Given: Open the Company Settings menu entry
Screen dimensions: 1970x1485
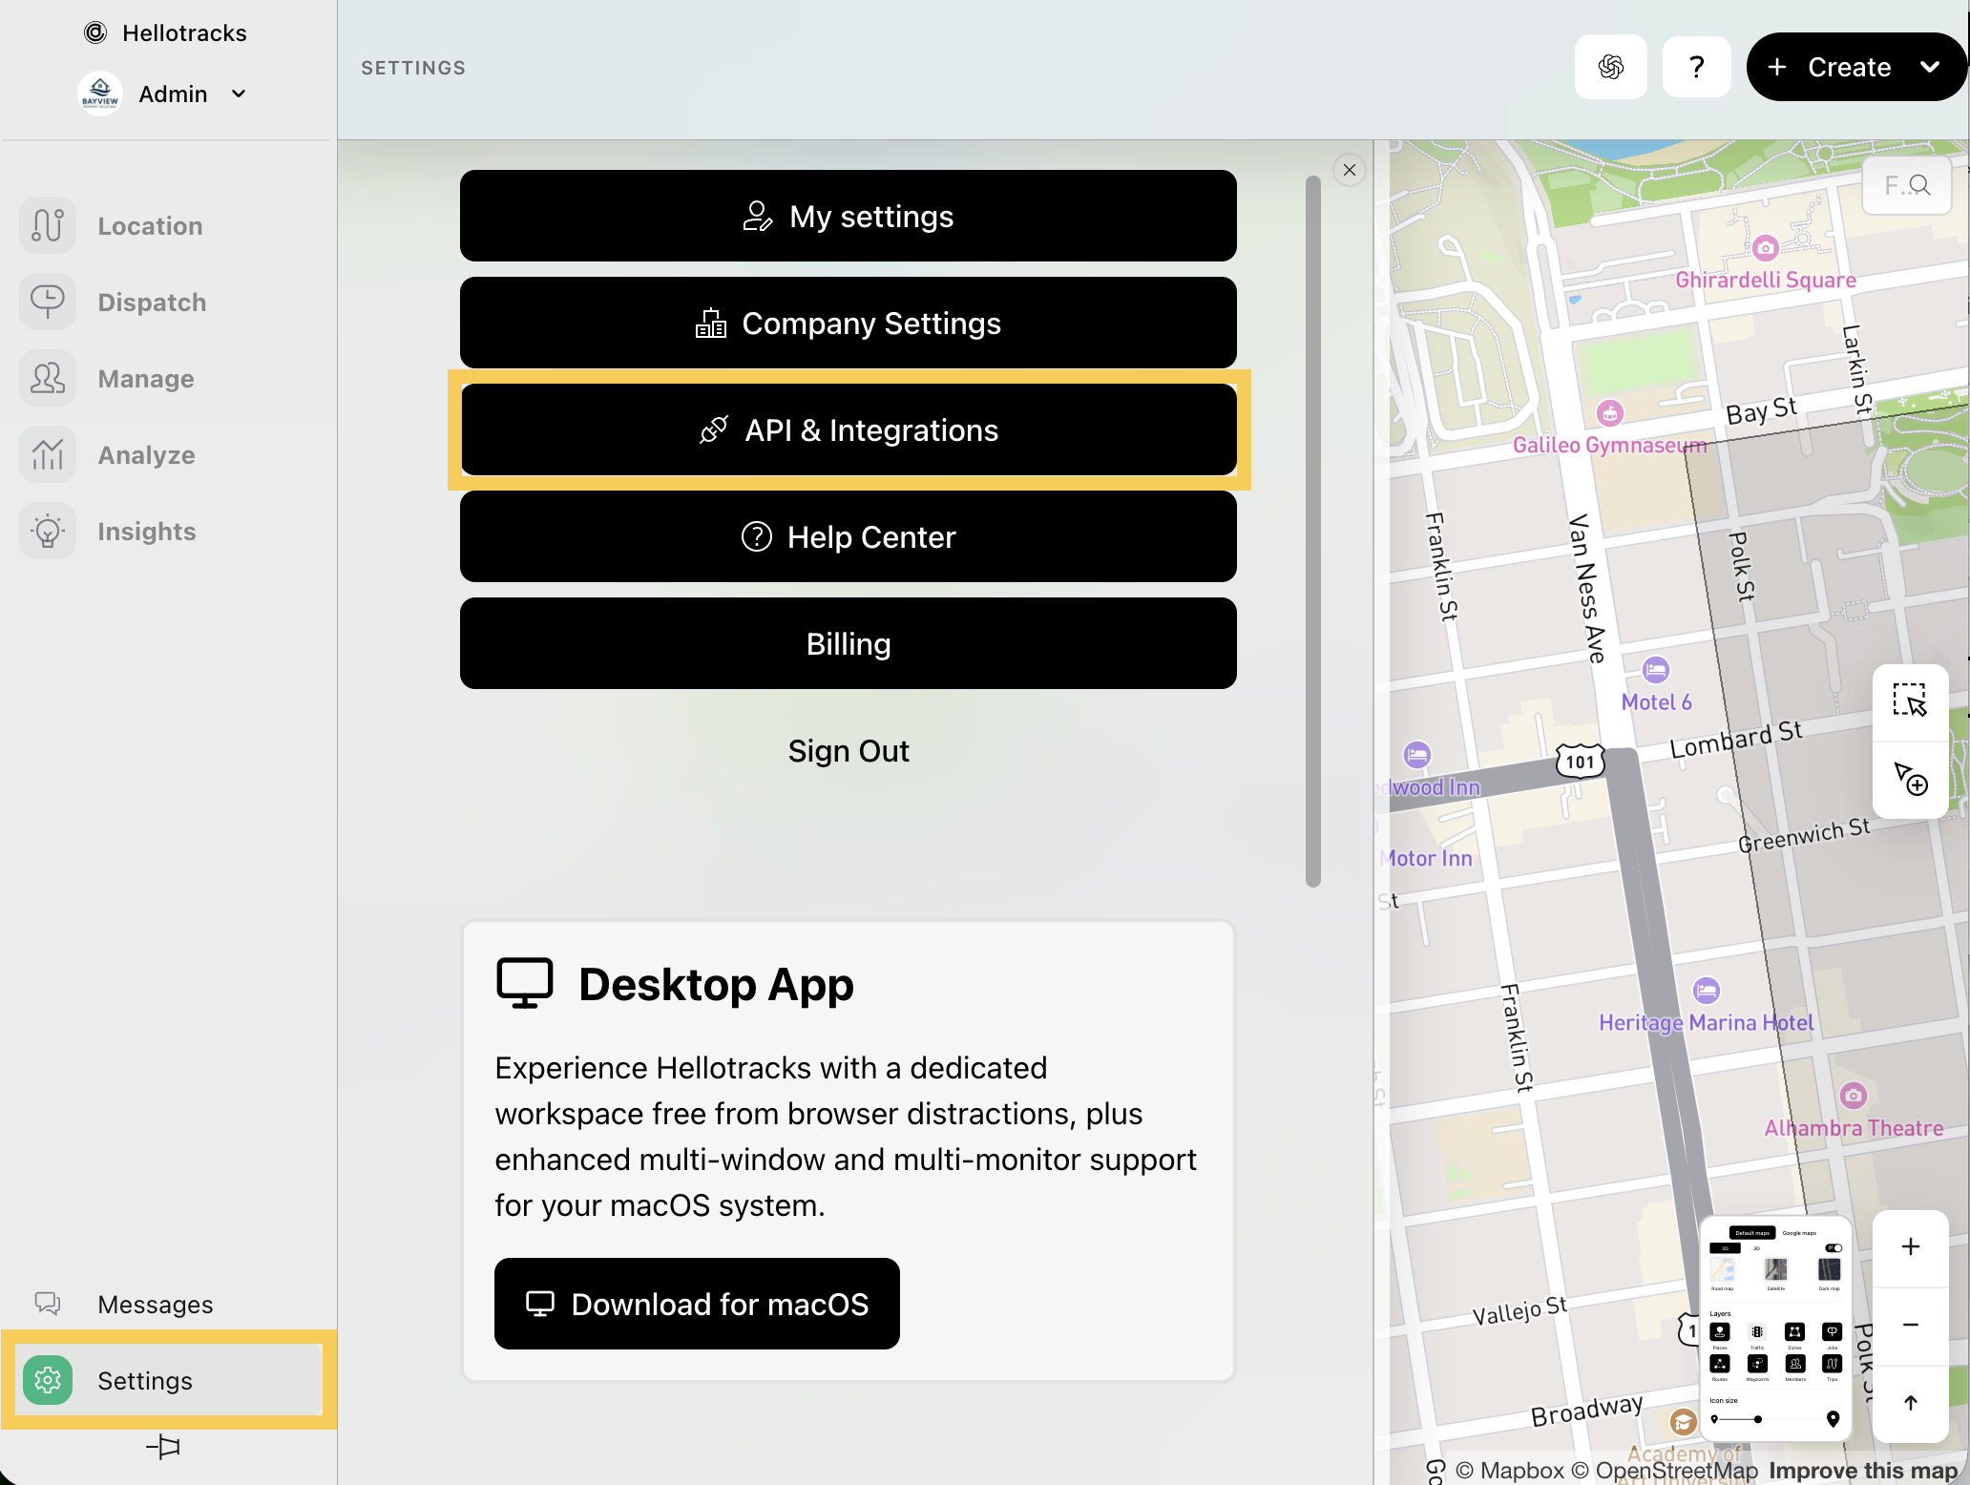Looking at the screenshot, I should tap(848, 324).
